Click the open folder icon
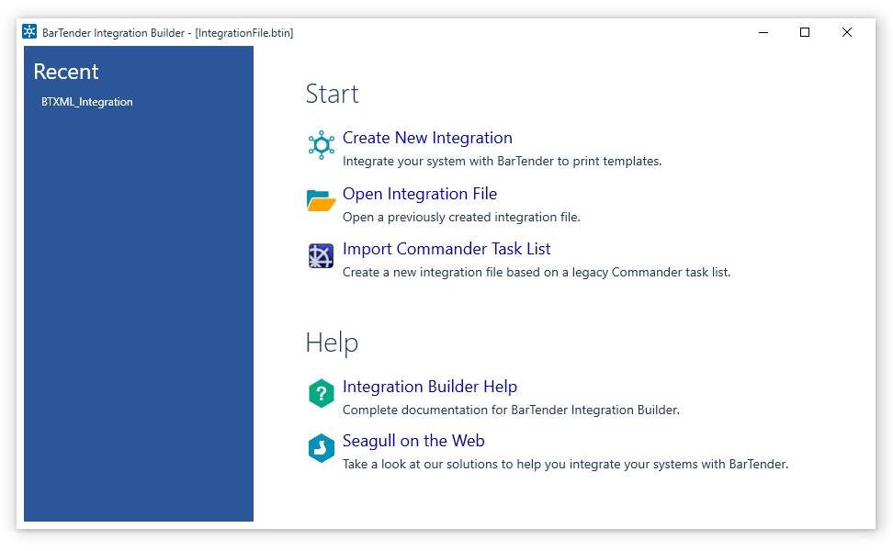The width and height of the screenshot is (893, 551). [x=321, y=200]
